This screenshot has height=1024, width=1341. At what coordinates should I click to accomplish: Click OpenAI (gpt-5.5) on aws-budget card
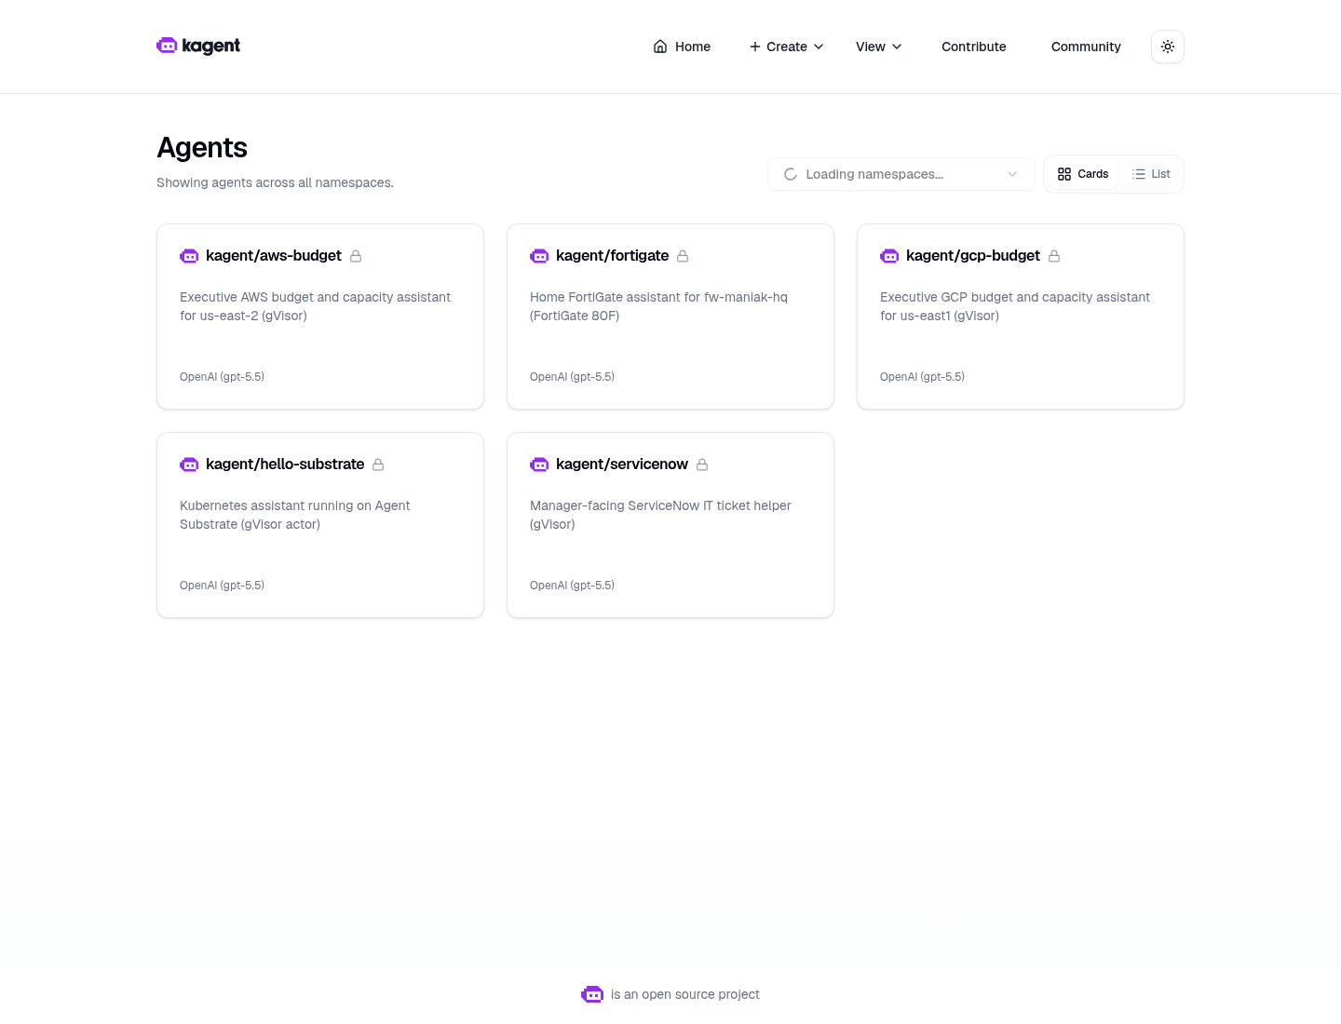(222, 377)
